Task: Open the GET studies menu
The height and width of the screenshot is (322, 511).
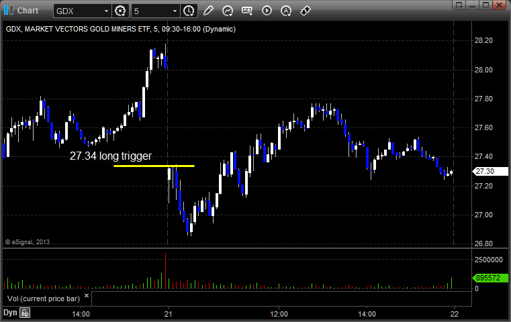Action: 247,11
